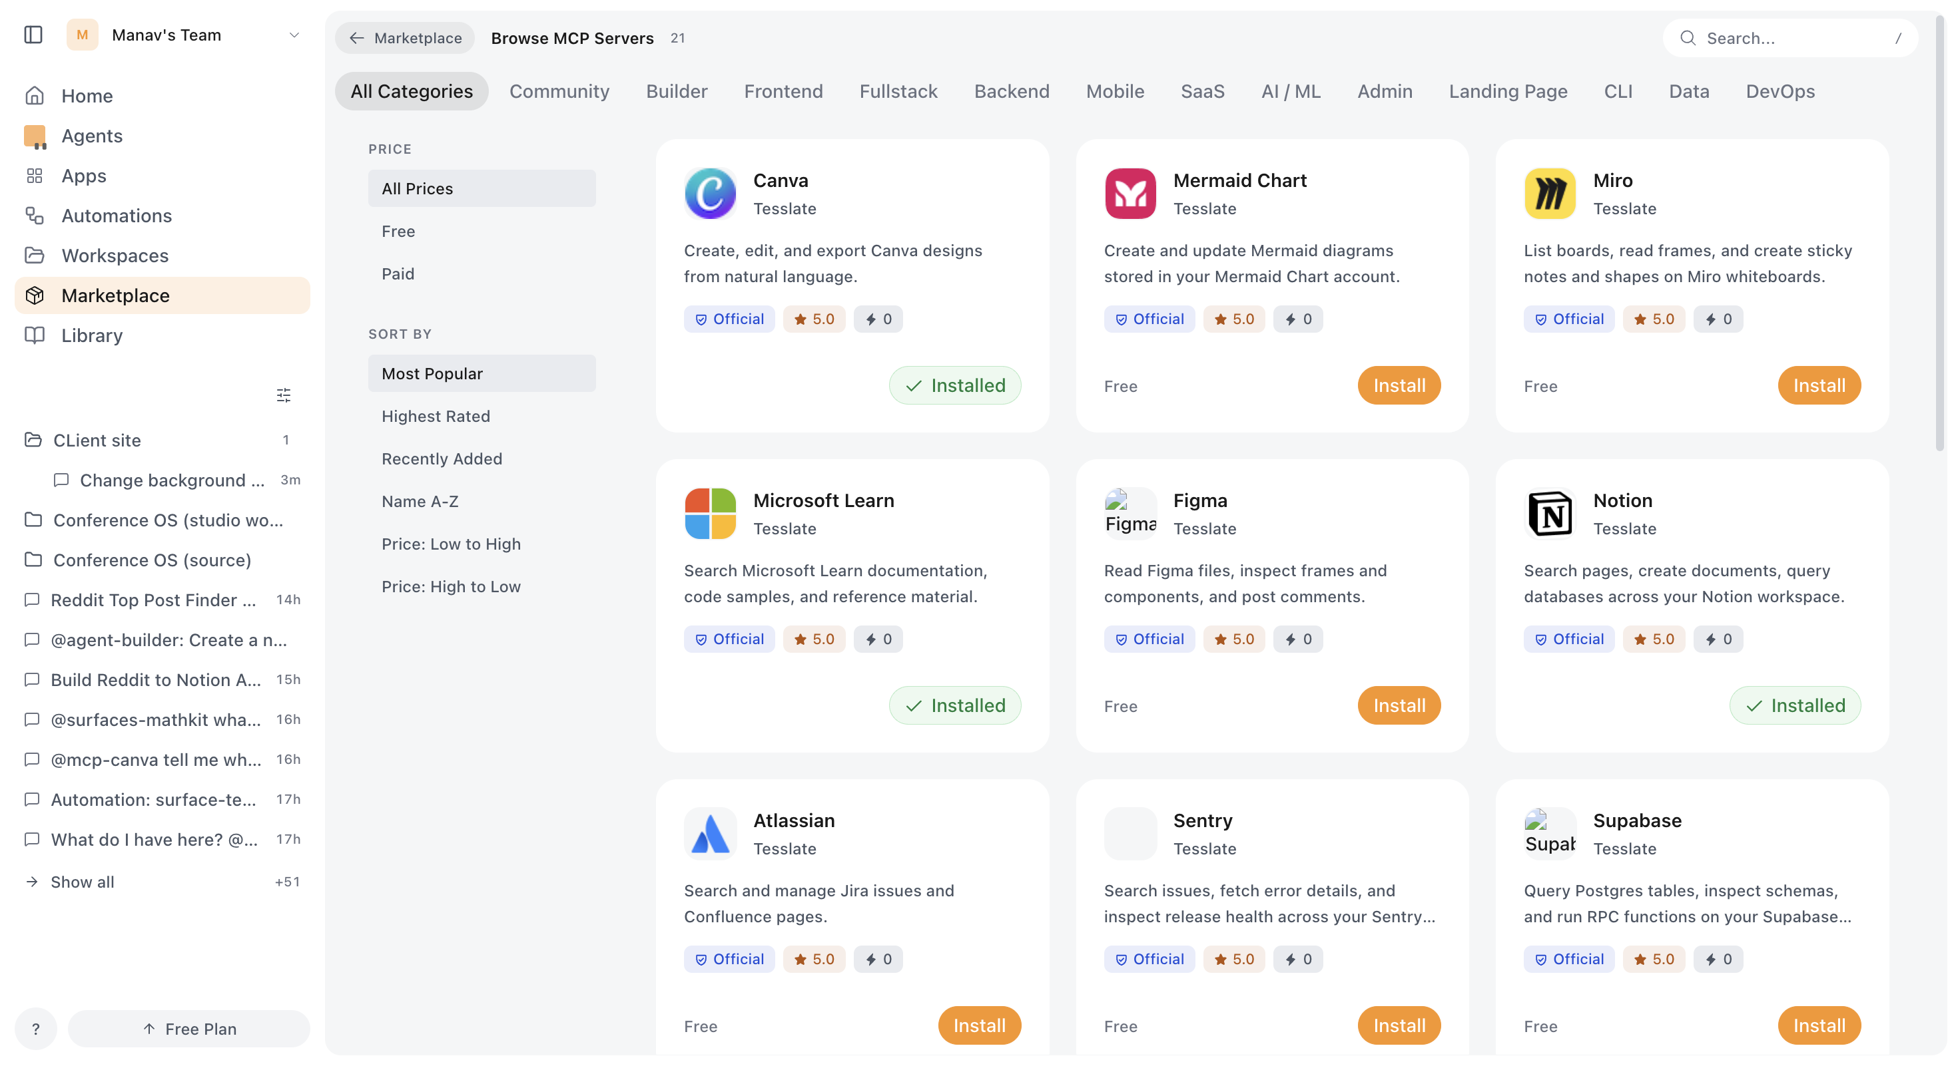Click the Mermaid Chart logo icon

click(1130, 194)
